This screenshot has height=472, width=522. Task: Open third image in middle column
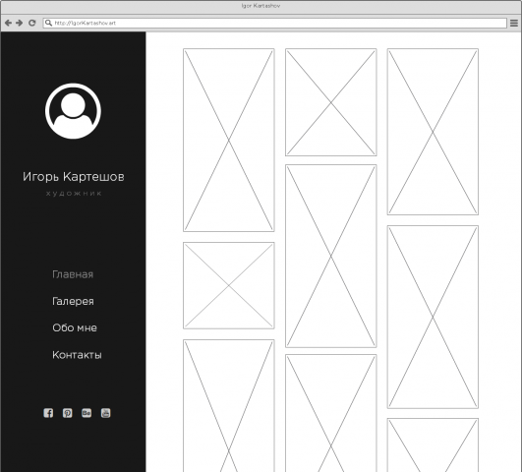coord(331,413)
